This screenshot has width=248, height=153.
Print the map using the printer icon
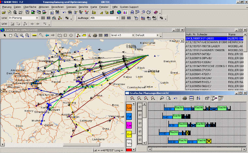coord(95,35)
